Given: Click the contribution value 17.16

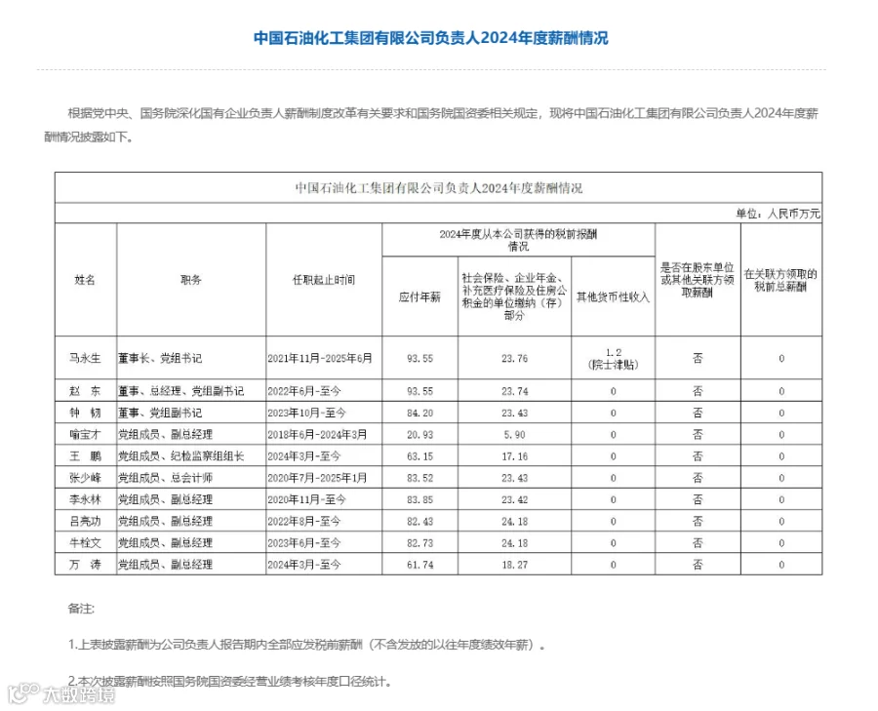Looking at the screenshot, I should 514,456.
